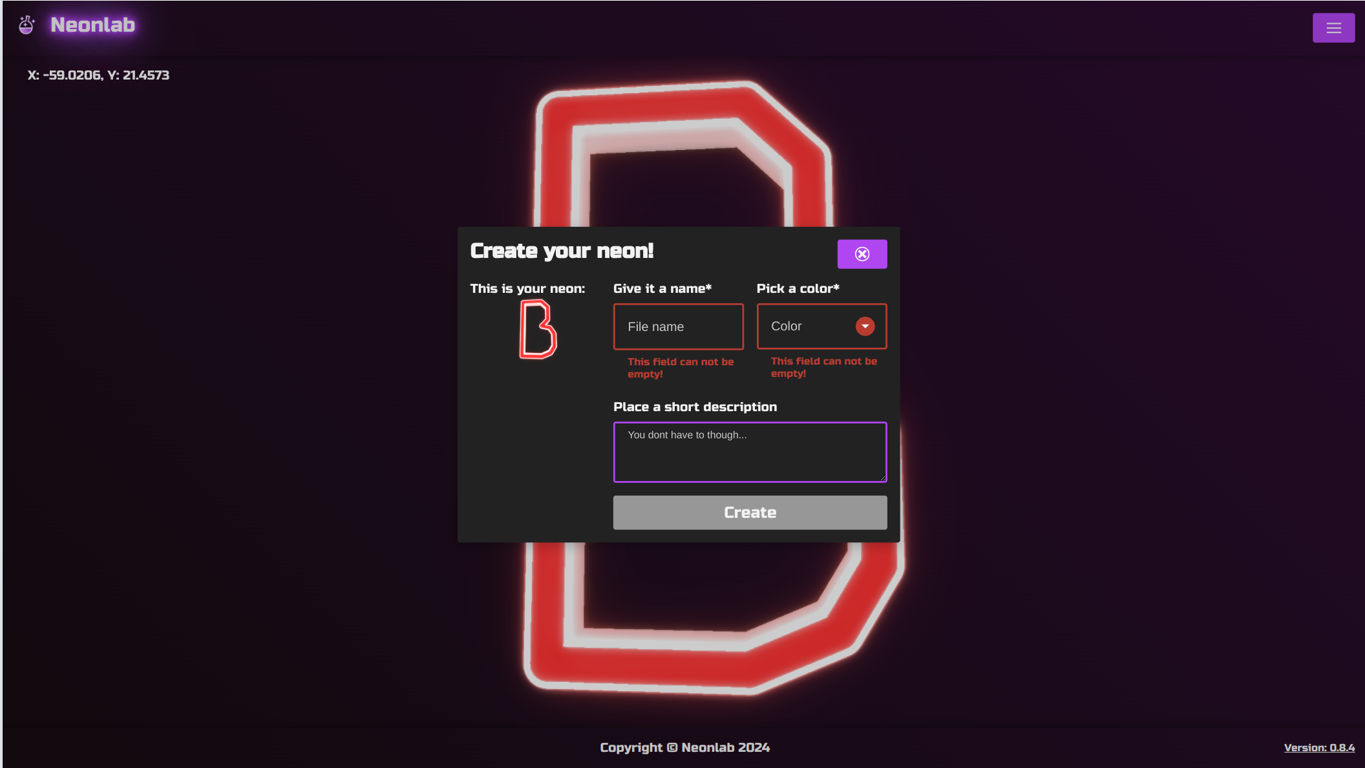
Task: Open the Color picker dropdown
Action: click(821, 326)
